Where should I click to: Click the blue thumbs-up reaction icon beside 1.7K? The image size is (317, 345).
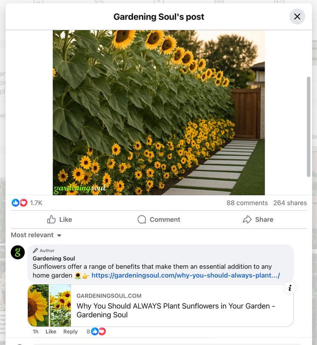(x=16, y=203)
